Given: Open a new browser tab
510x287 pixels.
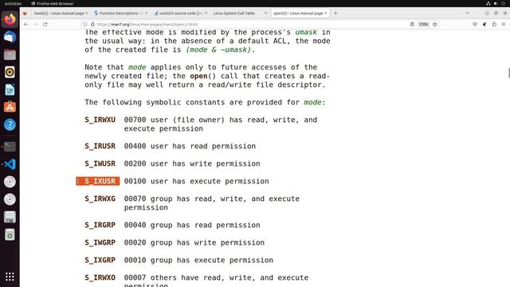Looking at the screenshot, I should click(x=335, y=14).
